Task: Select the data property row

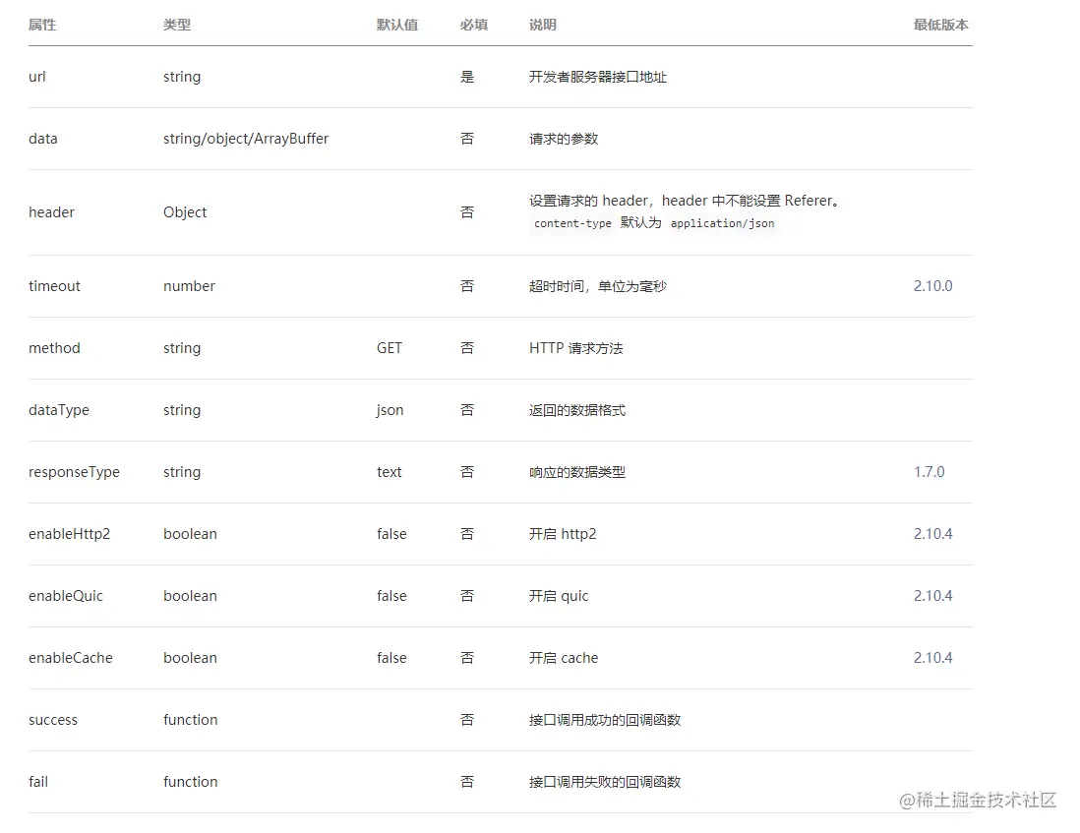Action: pos(42,139)
